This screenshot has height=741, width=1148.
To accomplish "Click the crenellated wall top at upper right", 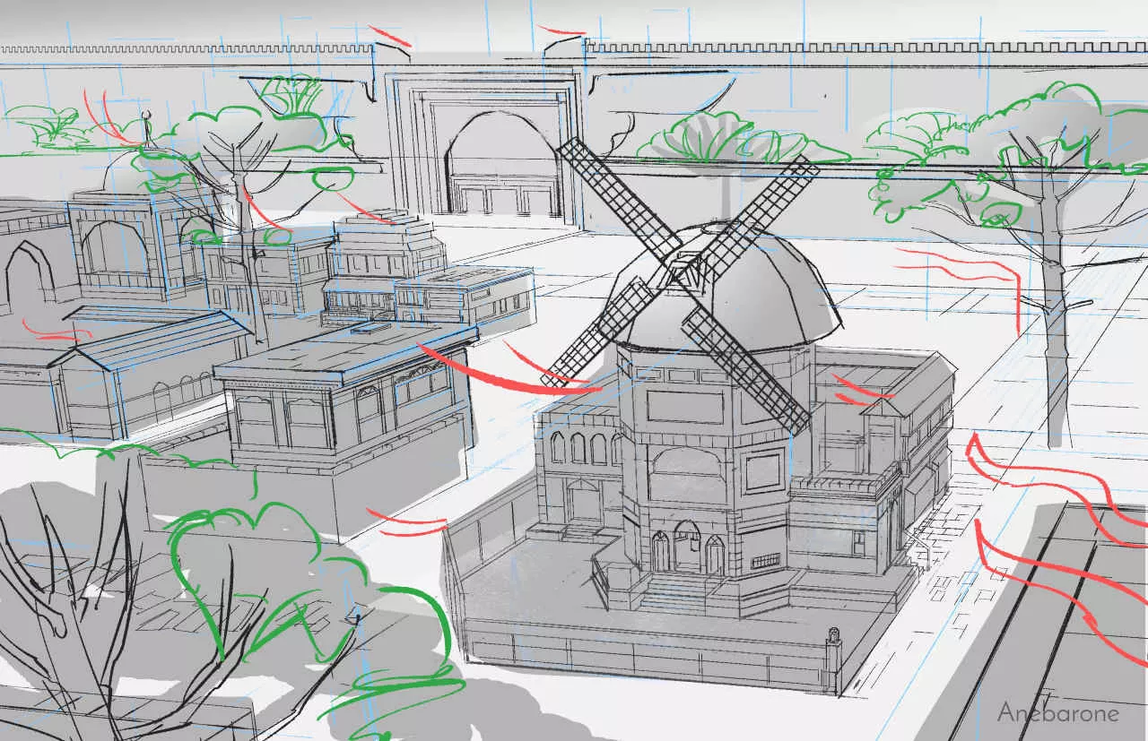I will pyautogui.click(x=861, y=47).
